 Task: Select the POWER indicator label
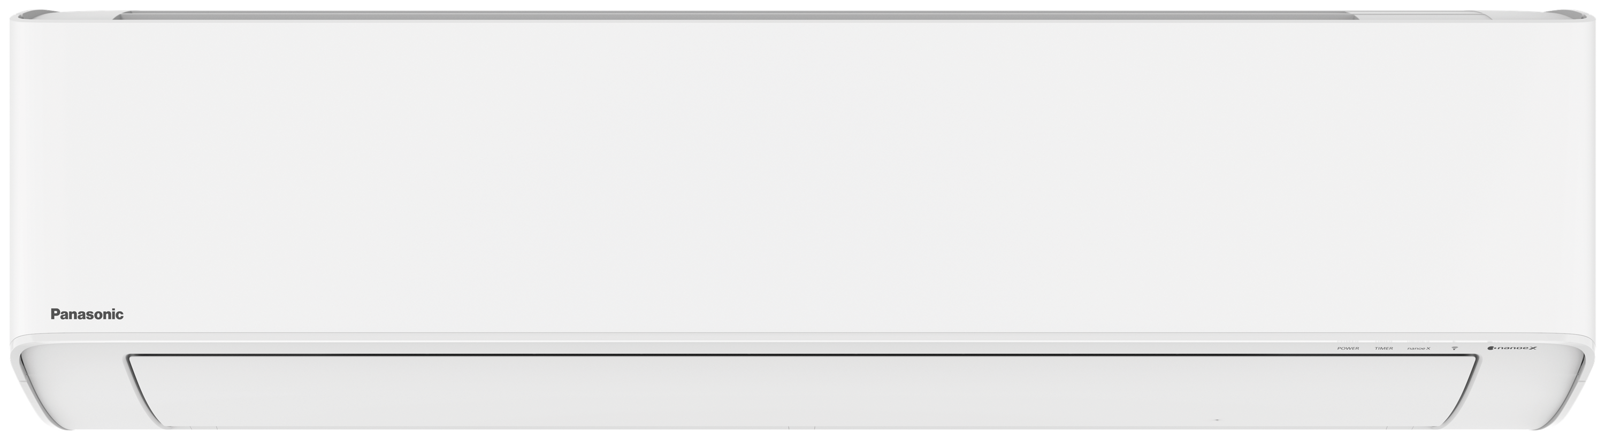click(x=1348, y=348)
